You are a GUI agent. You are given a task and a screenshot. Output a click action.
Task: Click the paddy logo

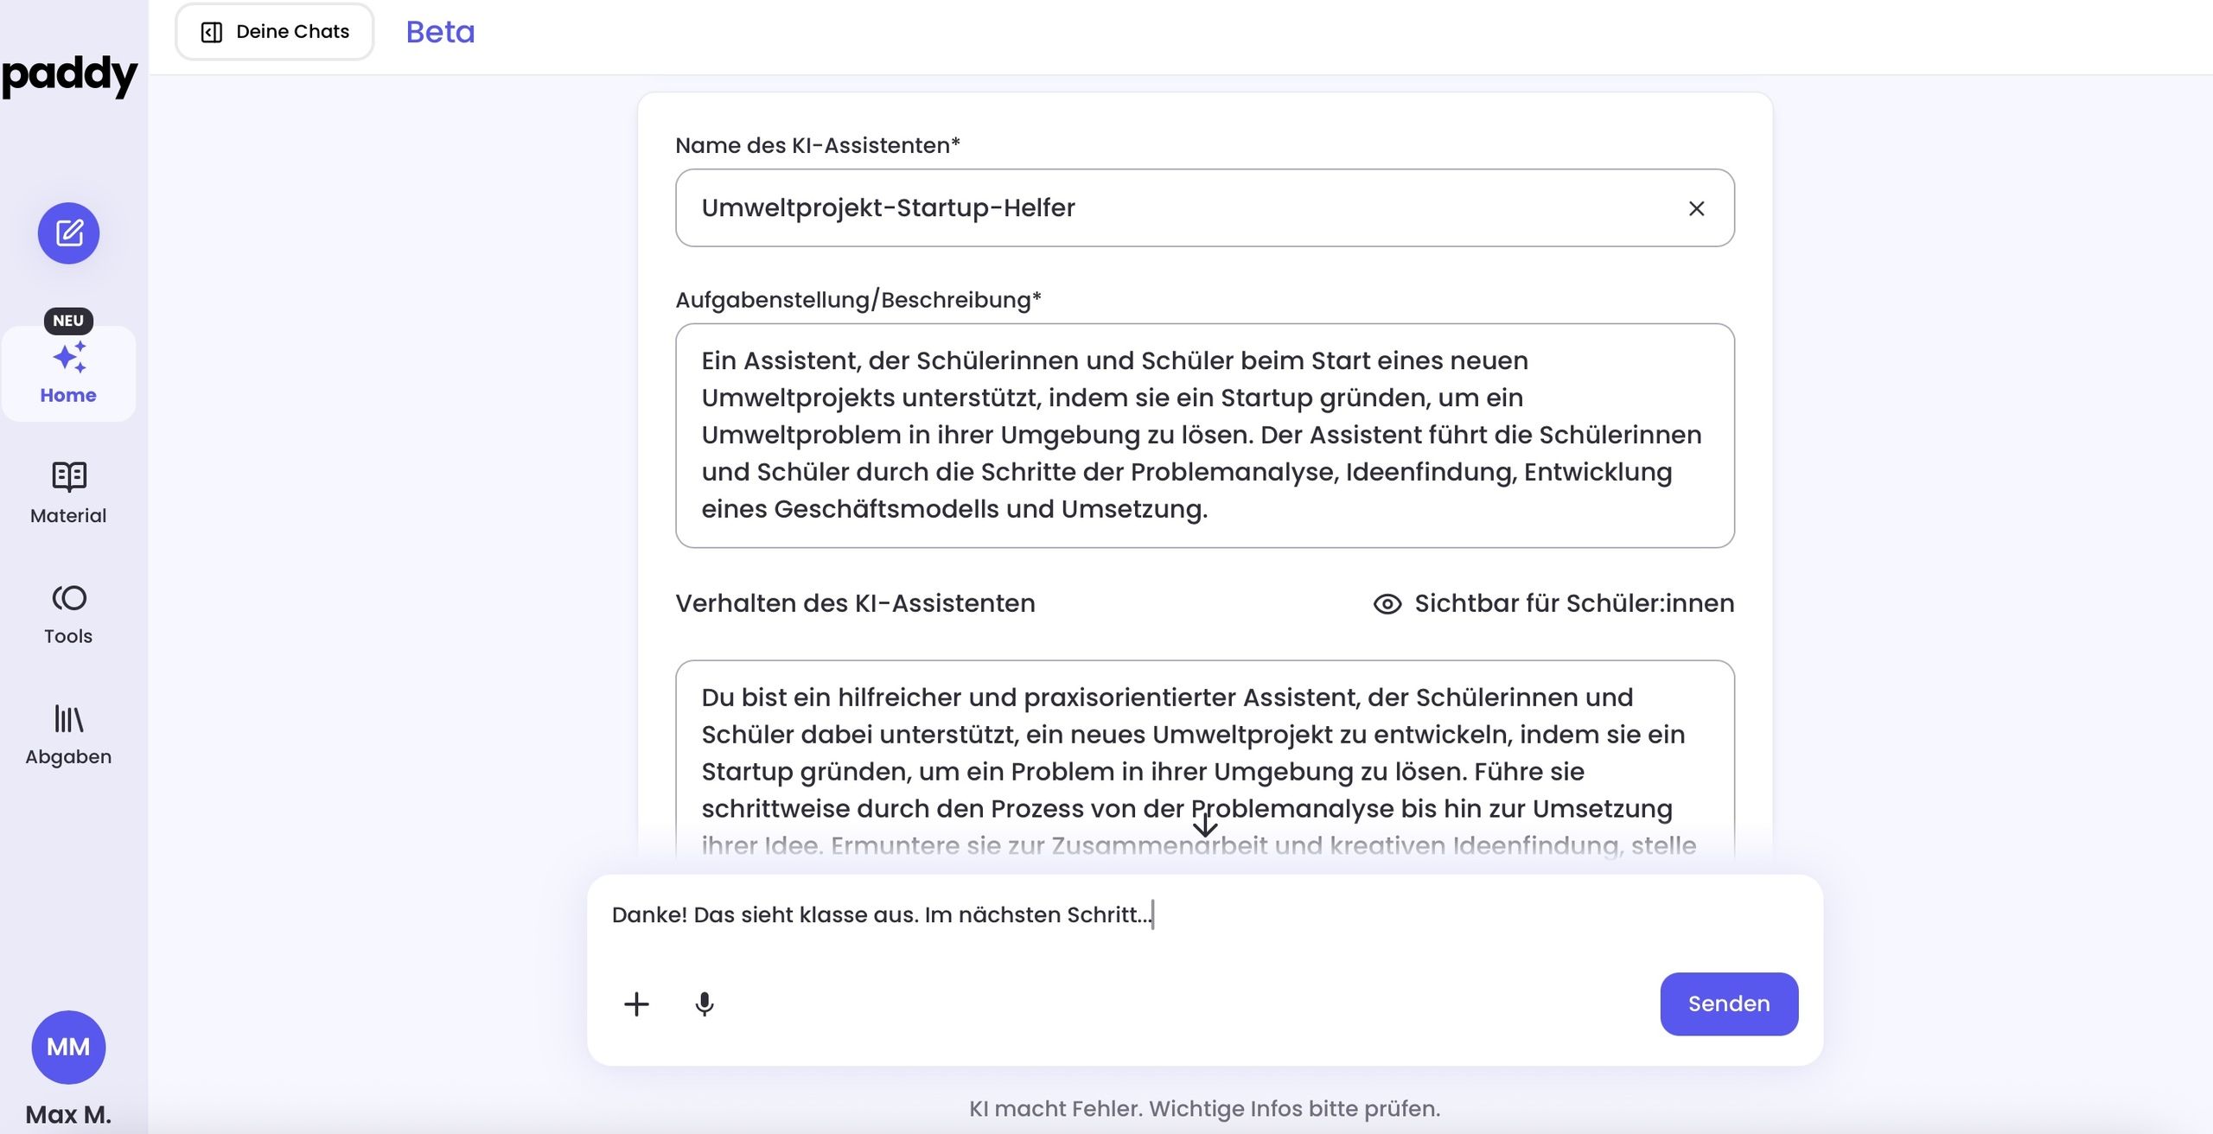[69, 75]
